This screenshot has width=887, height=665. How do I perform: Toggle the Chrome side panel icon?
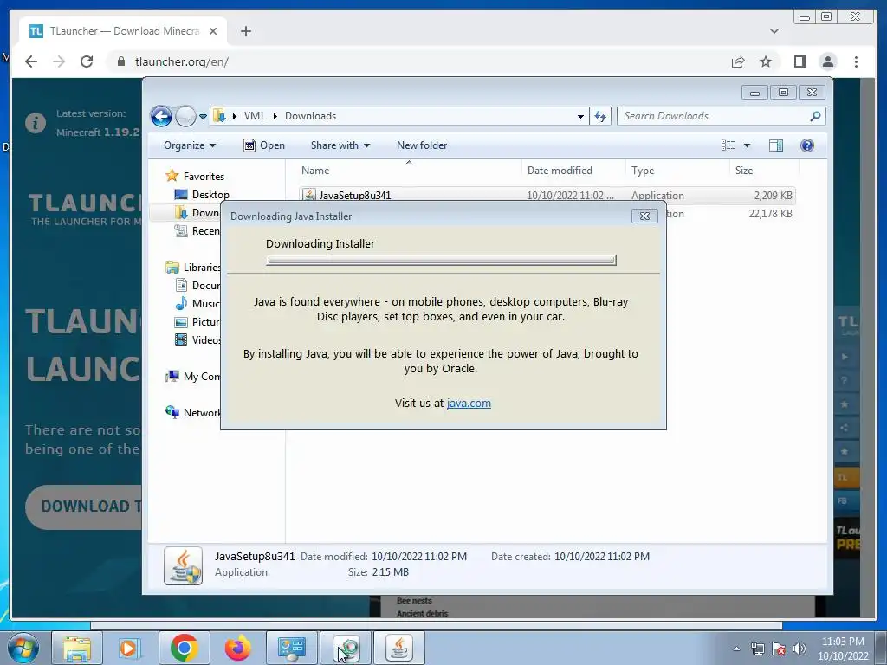click(x=800, y=61)
